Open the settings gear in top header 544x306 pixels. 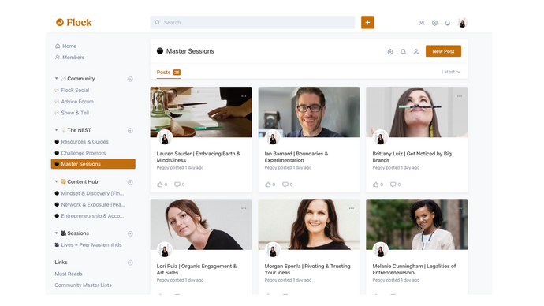(434, 23)
